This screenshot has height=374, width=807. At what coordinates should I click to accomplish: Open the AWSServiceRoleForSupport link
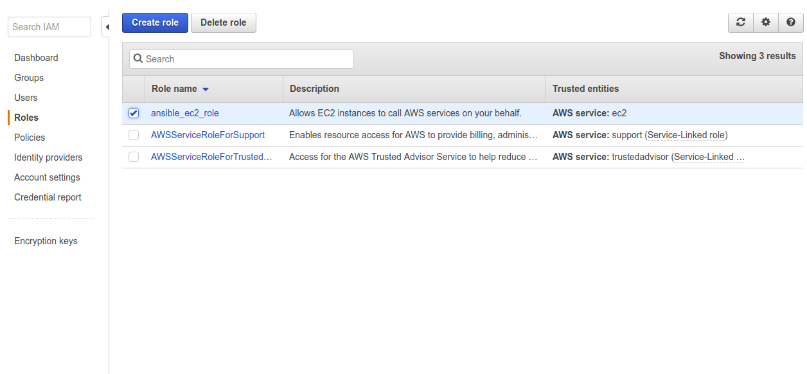pyautogui.click(x=208, y=135)
